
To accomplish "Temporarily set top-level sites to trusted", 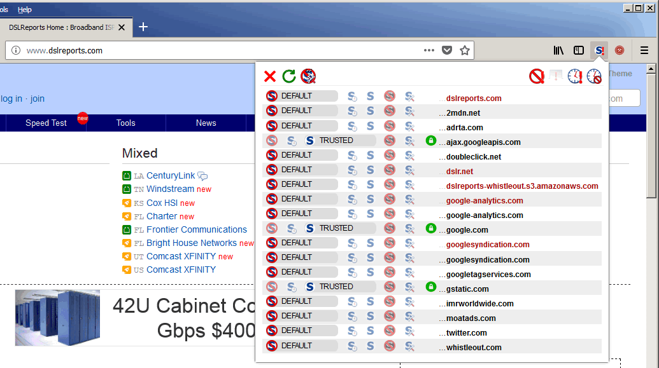I will 575,76.
